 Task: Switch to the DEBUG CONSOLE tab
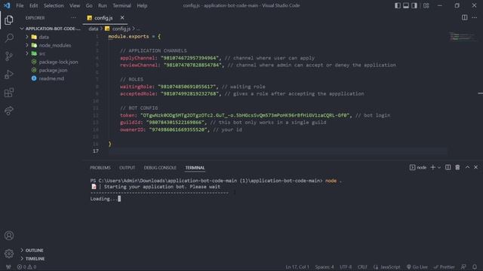[160, 168]
